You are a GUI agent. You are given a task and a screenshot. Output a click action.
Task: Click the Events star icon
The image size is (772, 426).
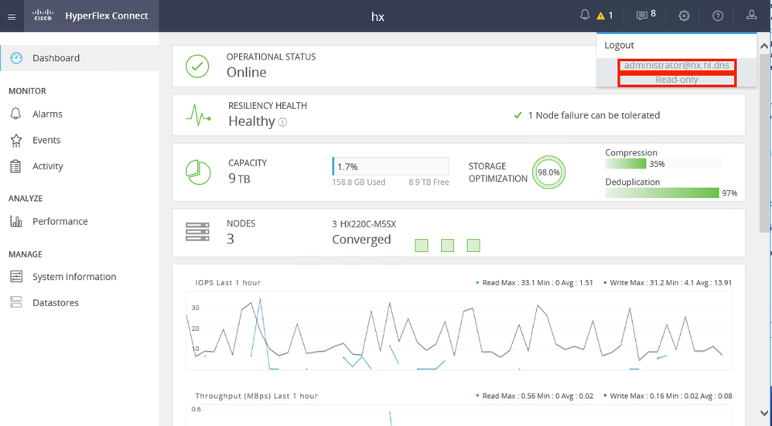pos(16,140)
